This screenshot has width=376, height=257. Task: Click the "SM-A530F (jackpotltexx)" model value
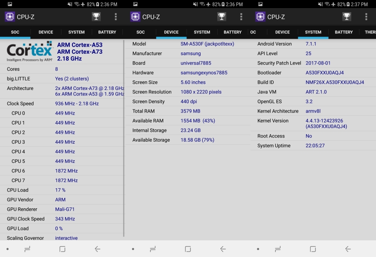[x=207, y=44]
